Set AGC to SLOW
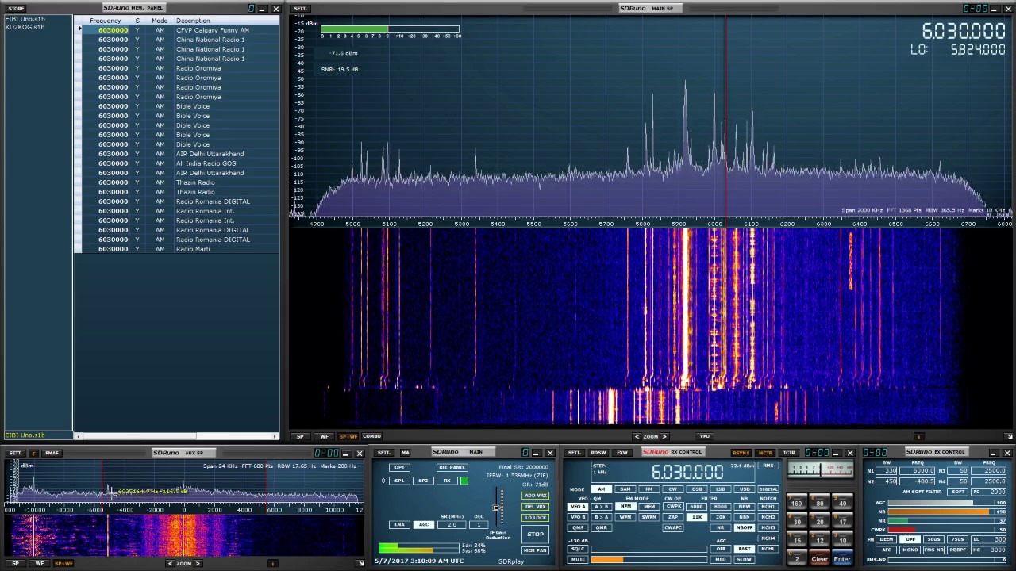Image resolution: width=1016 pixels, height=571 pixels. coord(744,559)
